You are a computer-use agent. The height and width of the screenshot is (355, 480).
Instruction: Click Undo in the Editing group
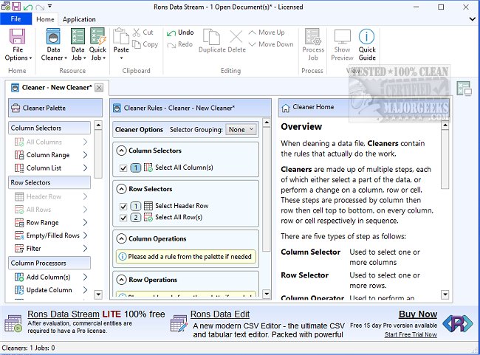point(180,32)
